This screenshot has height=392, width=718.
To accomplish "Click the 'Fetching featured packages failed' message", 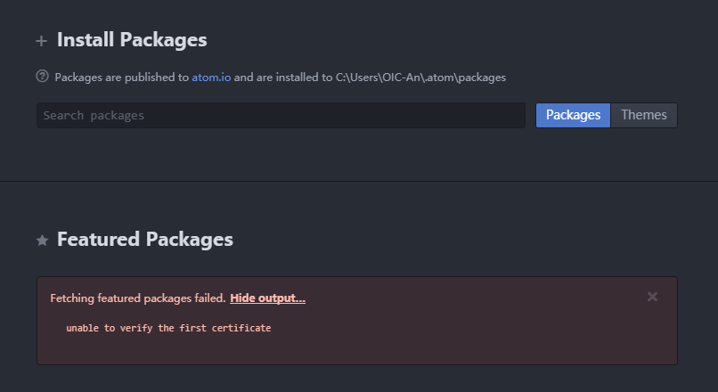I will [138, 298].
